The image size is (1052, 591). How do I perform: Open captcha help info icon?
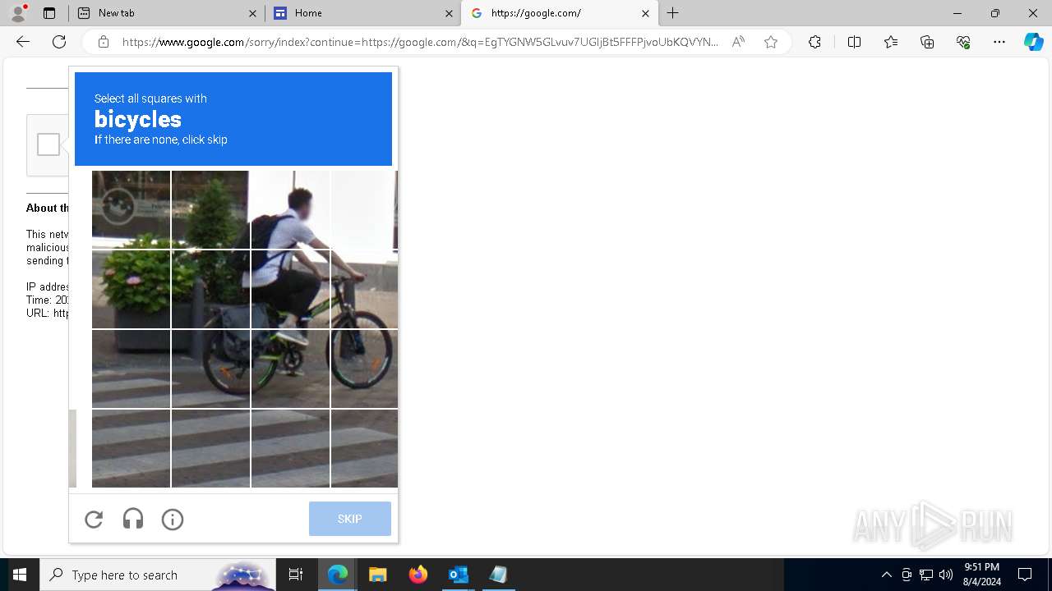pos(173,519)
